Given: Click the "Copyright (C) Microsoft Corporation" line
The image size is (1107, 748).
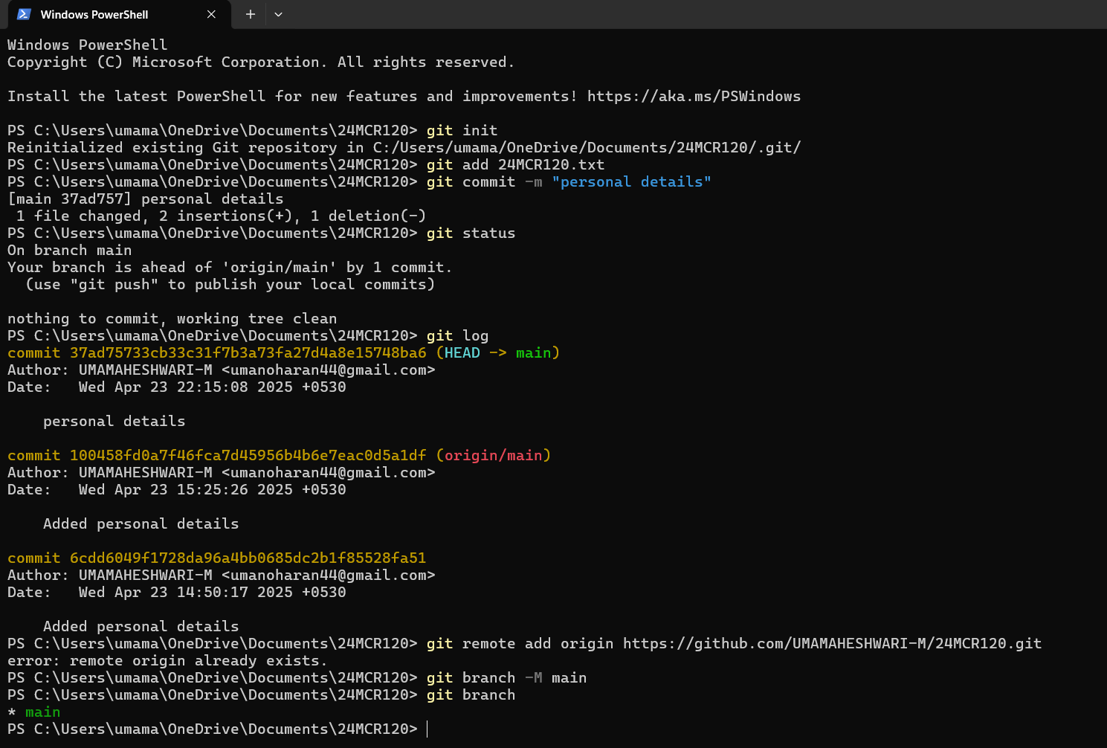Looking at the screenshot, I should [261, 62].
